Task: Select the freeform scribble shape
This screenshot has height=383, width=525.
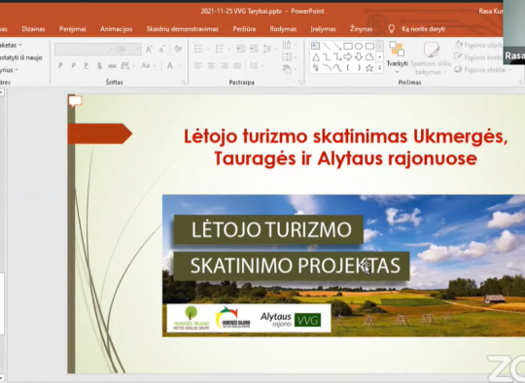Action: pos(316,68)
